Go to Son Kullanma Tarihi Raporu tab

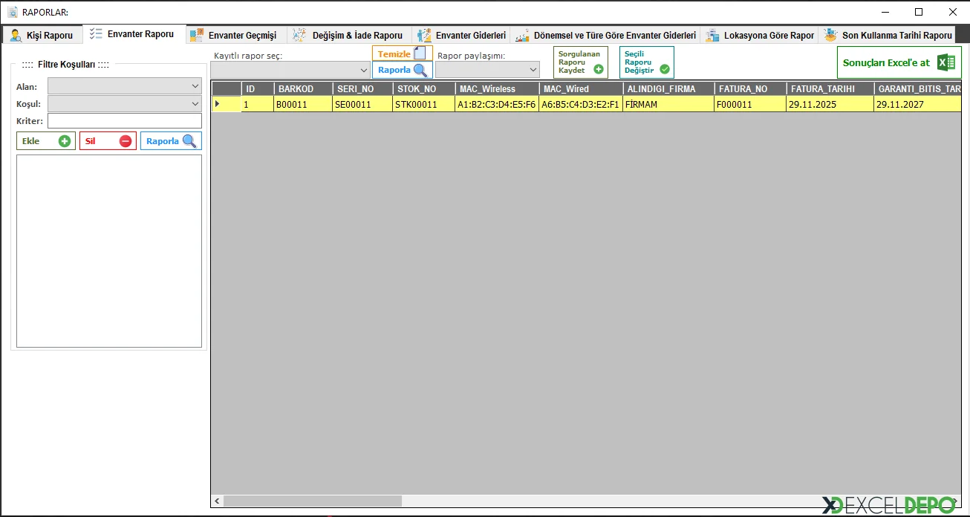888,35
